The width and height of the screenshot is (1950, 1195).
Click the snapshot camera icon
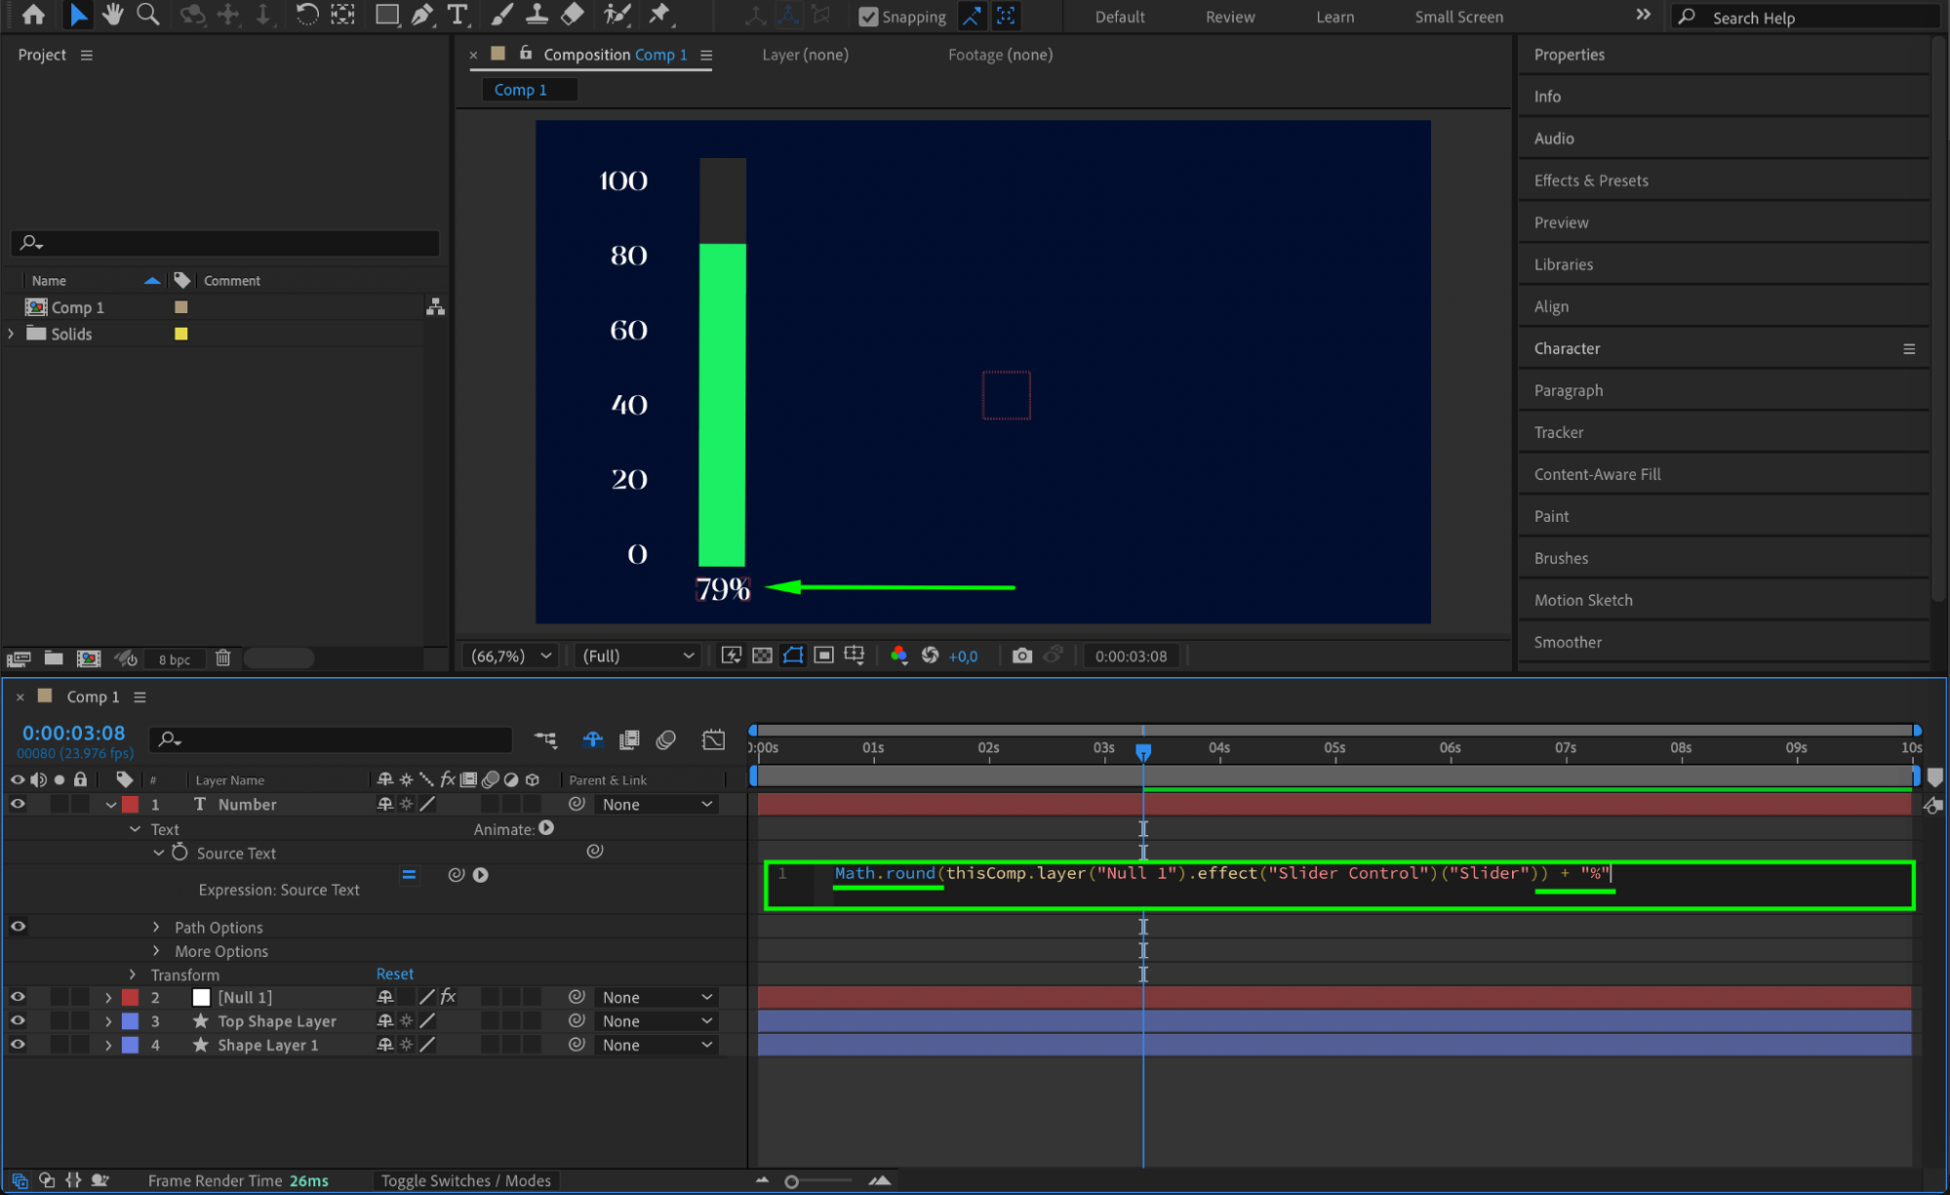pos(1021,656)
